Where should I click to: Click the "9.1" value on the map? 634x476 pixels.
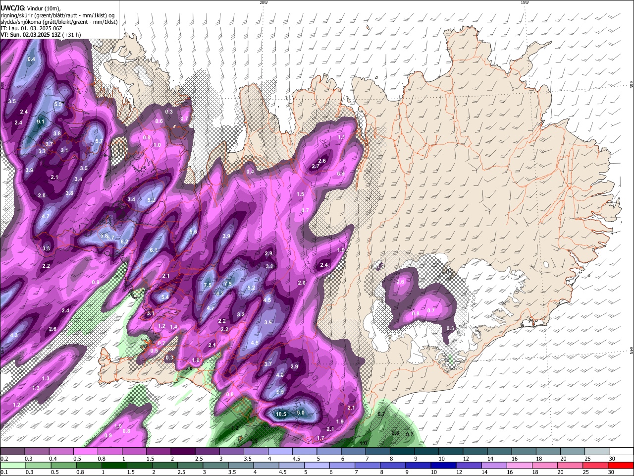point(41,121)
